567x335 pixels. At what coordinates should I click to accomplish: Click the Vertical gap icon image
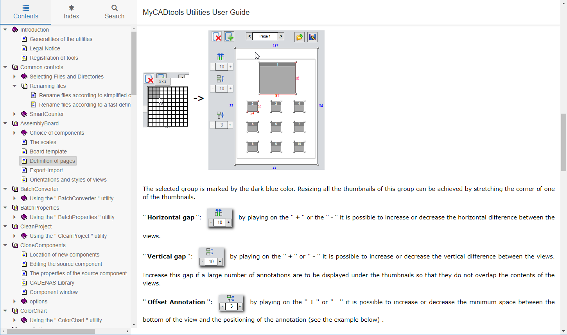(211, 257)
